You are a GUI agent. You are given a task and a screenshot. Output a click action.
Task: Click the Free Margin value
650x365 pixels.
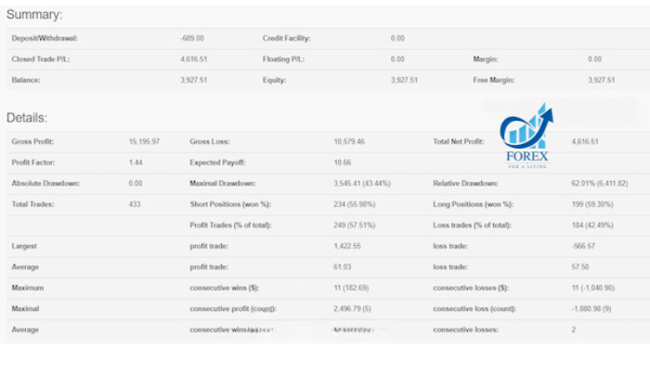601,80
